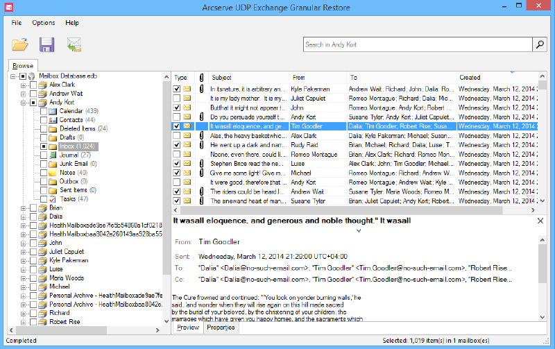Image resolution: width=555 pixels, height=349 pixels.
Task: Click envelope icon of Kyle Pakerman message
Action: (187, 89)
